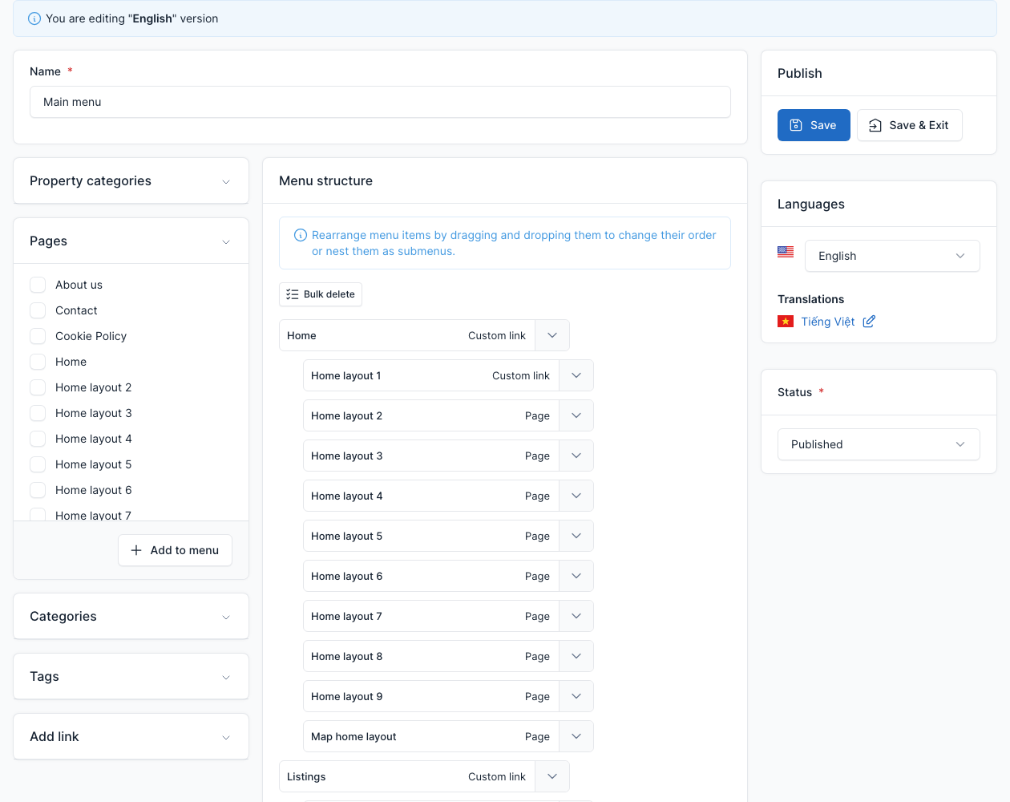Check the About us page checkbox
This screenshot has height=802, width=1010.
click(x=38, y=285)
